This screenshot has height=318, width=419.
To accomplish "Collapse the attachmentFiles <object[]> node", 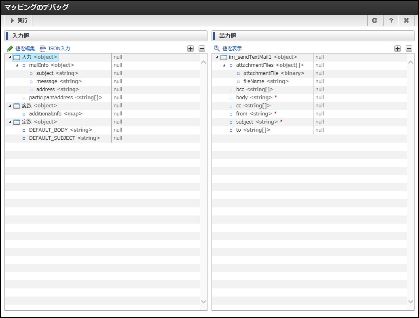I will [x=224, y=65].
